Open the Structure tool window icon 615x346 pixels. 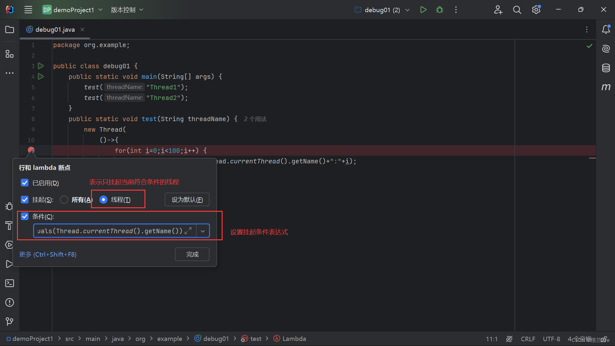click(x=10, y=54)
